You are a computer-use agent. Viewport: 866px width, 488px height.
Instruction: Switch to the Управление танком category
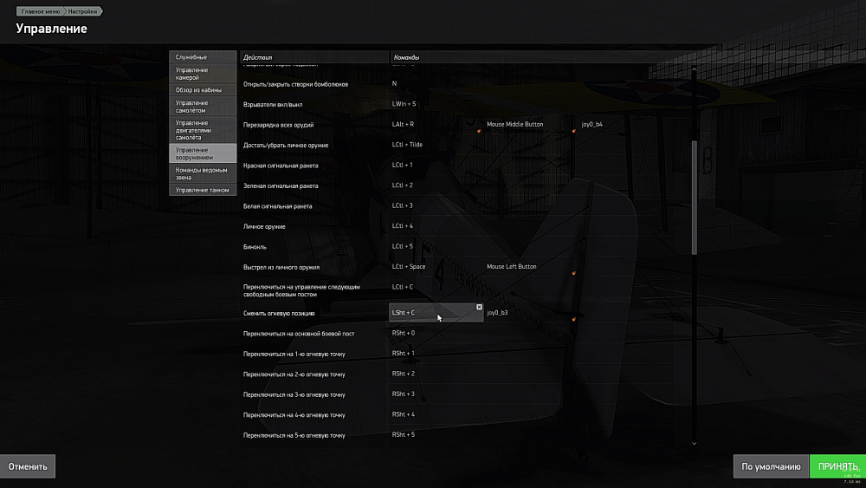pyautogui.click(x=203, y=190)
